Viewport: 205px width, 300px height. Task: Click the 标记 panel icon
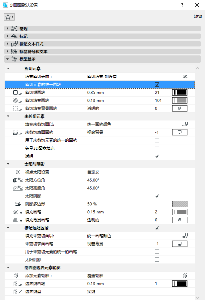14,36
